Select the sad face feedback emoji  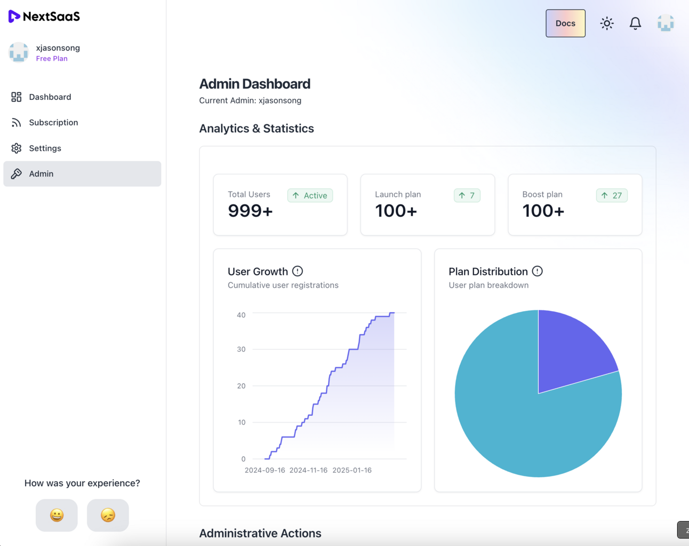pyautogui.click(x=108, y=515)
